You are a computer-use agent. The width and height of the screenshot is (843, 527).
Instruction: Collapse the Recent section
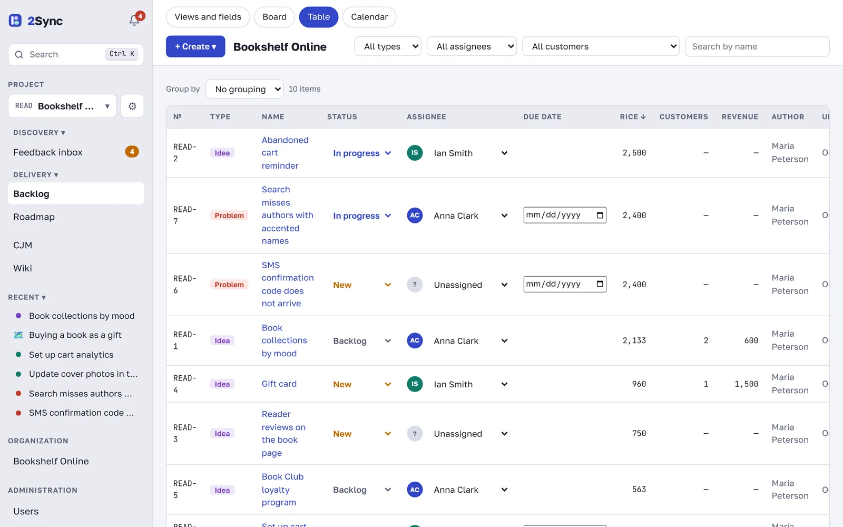tap(27, 297)
